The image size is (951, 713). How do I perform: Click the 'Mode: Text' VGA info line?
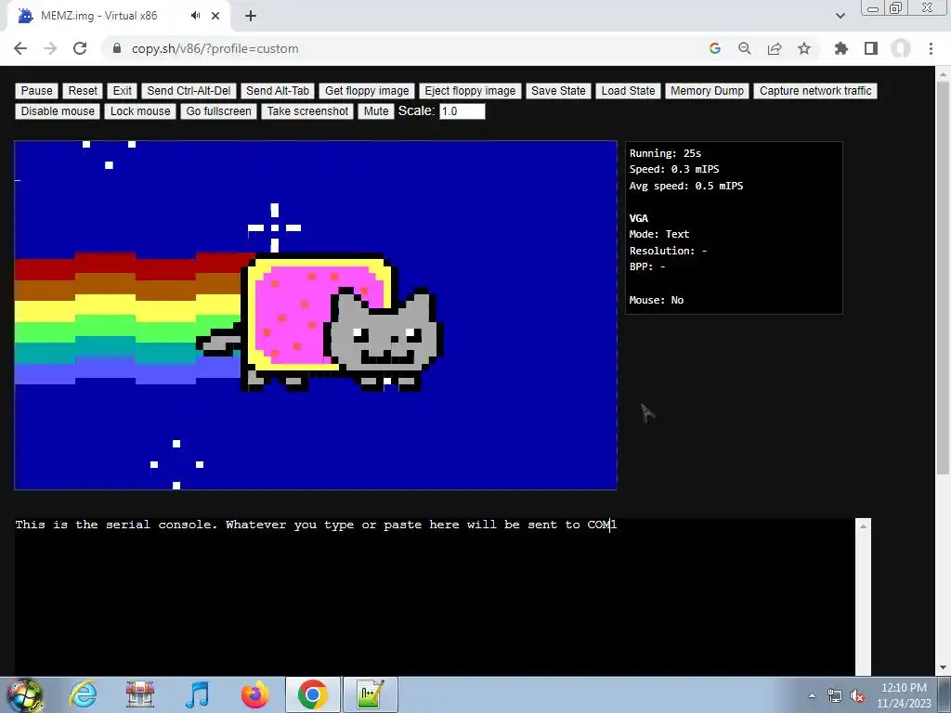[659, 234]
